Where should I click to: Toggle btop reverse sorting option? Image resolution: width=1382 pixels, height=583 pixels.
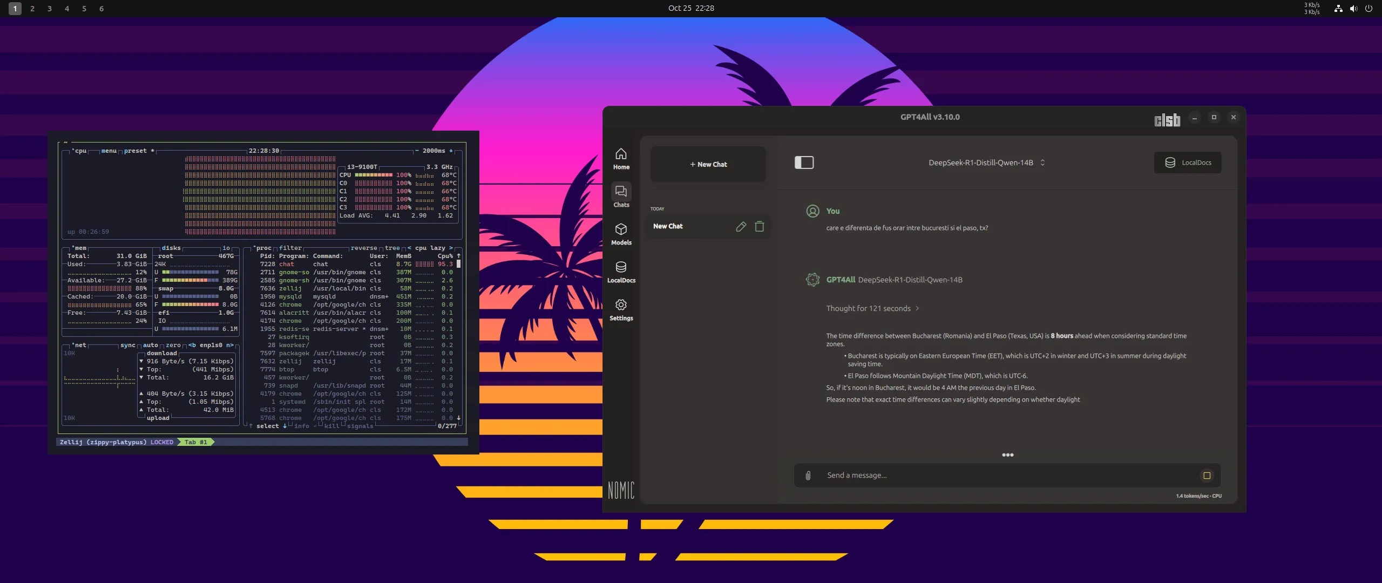click(x=364, y=248)
